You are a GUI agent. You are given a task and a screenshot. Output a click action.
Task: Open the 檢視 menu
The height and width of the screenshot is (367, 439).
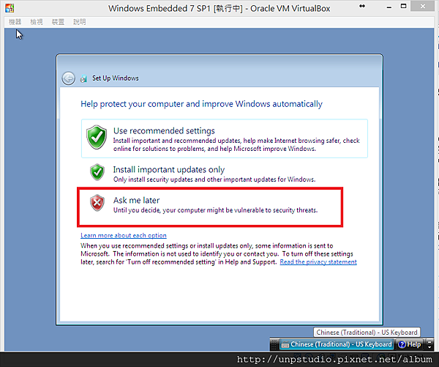pos(37,22)
